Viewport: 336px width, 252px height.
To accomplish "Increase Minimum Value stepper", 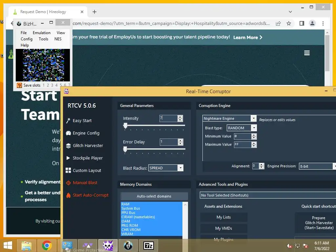I will (x=254, y=135).
